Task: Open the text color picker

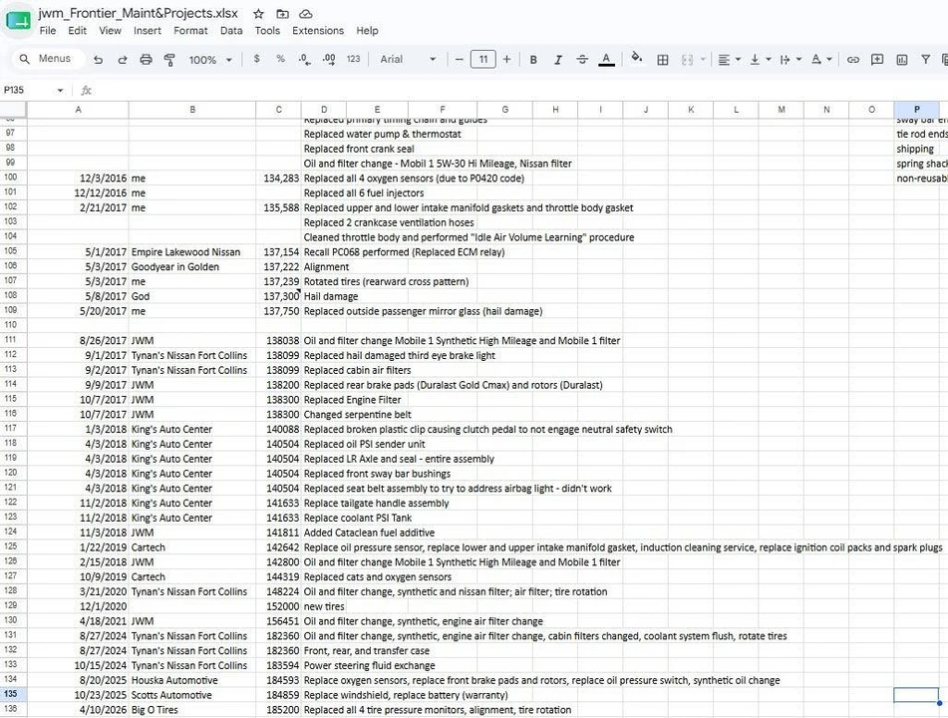Action: [x=606, y=59]
